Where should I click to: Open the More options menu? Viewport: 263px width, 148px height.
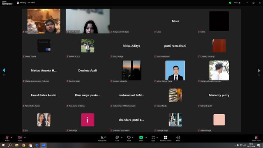[x=178, y=139]
